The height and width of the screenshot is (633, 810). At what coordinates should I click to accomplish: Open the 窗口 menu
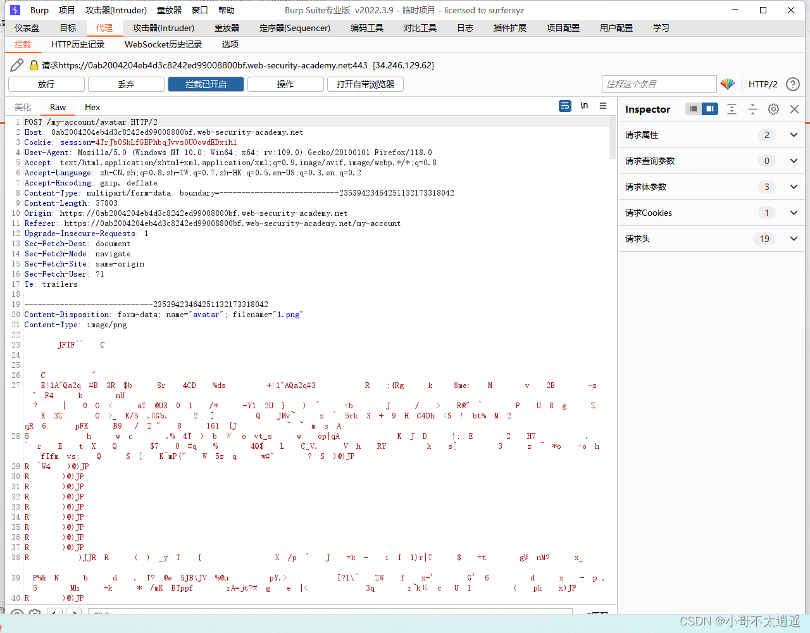[x=200, y=10]
